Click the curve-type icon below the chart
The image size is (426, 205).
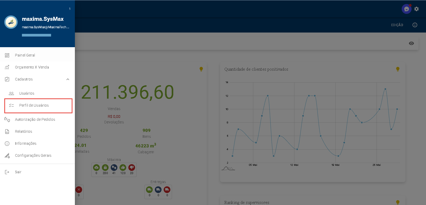[228, 168]
